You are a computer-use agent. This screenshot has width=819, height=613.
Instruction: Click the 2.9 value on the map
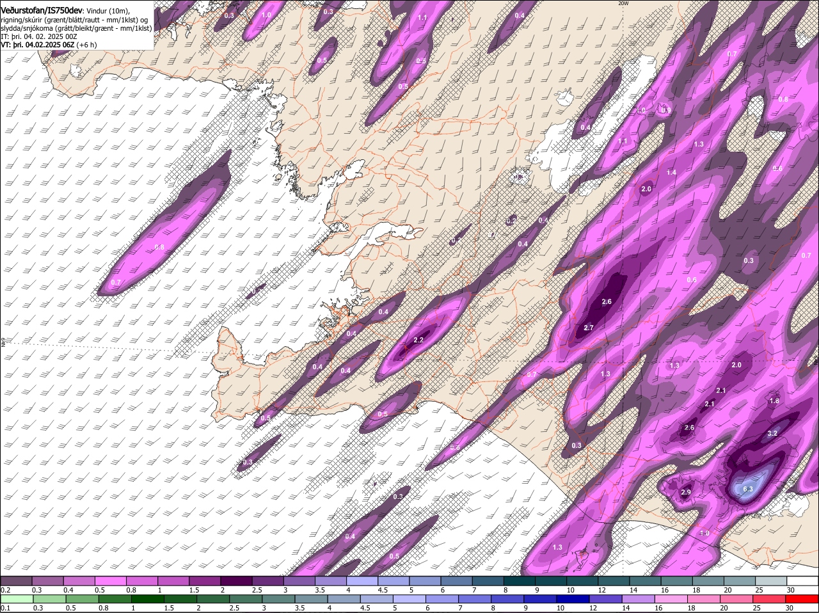(x=686, y=492)
